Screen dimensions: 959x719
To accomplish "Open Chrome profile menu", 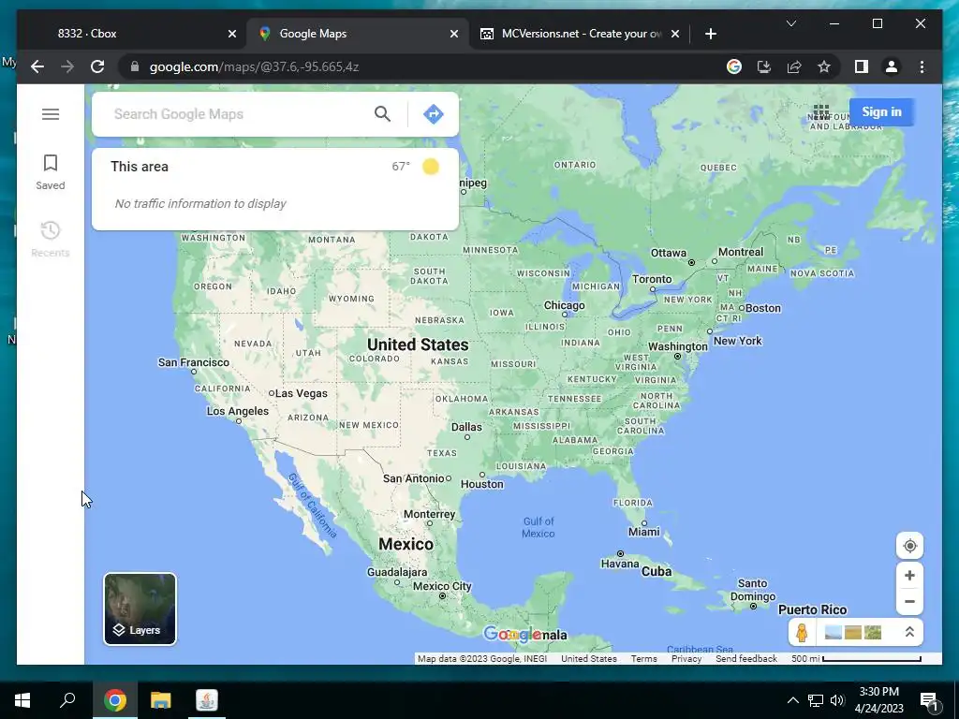I will tap(892, 66).
